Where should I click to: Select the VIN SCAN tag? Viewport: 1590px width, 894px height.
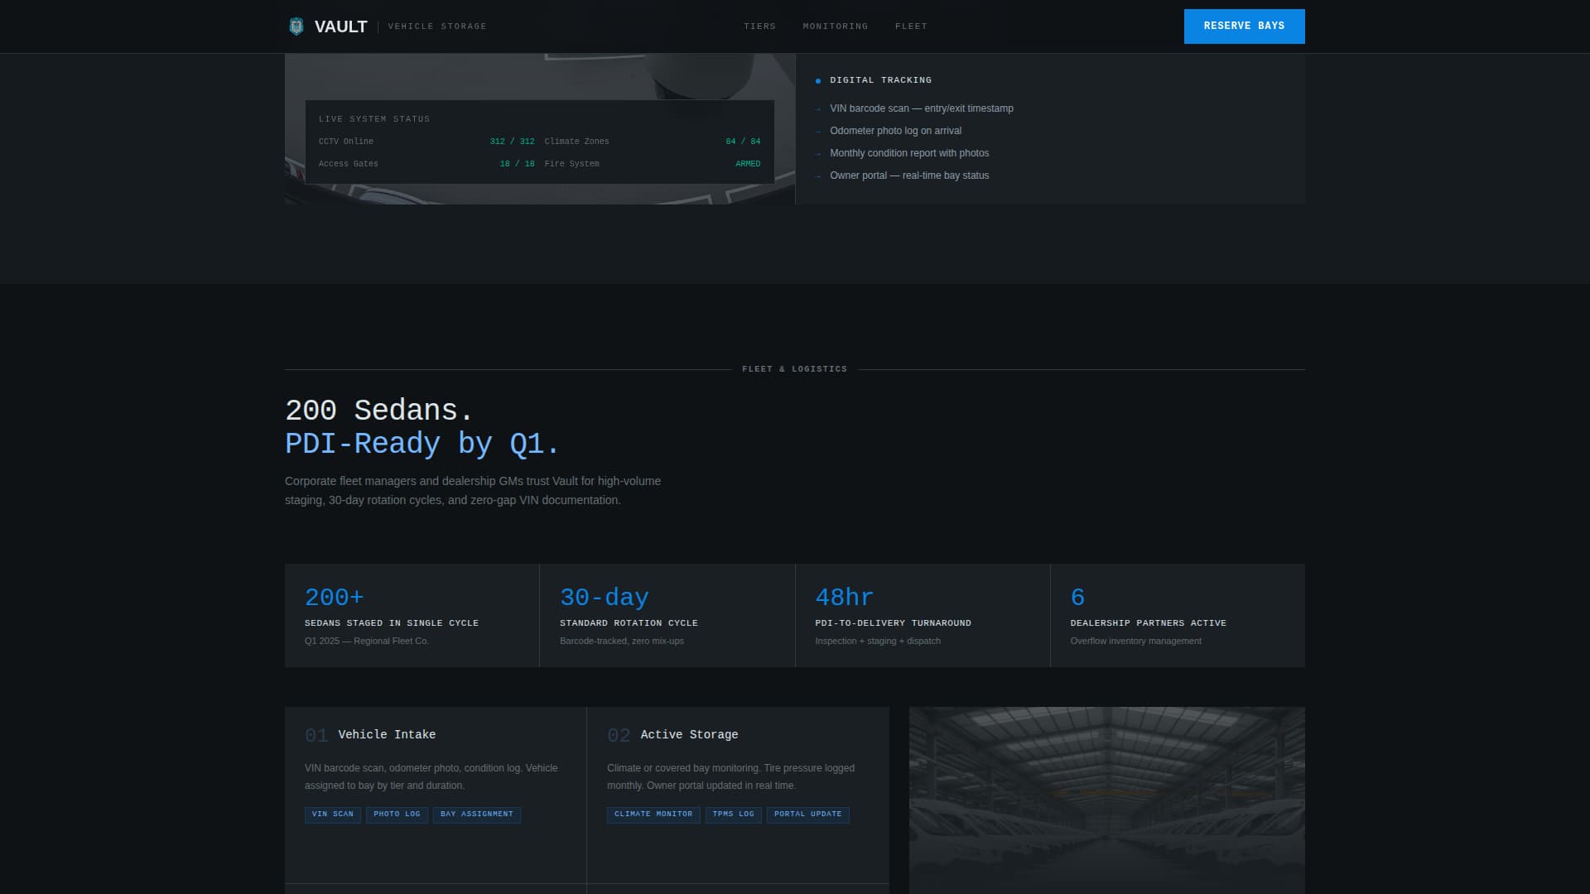click(332, 815)
